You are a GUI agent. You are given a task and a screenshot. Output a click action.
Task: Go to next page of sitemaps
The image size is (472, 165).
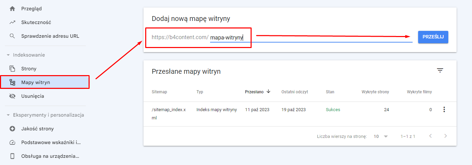[446, 136]
